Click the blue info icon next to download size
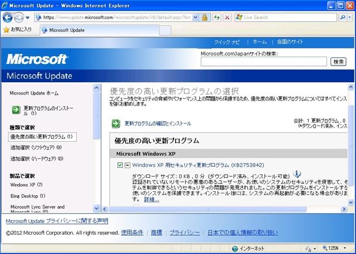This screenshot has width=356, height=254. (x=296, y=174)
